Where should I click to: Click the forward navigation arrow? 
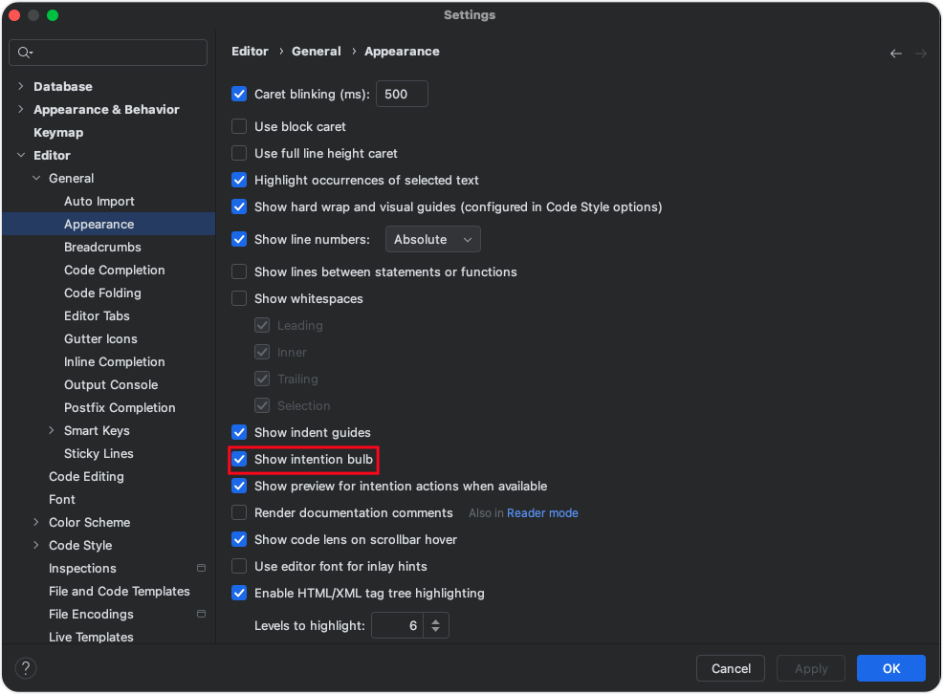click(920, 54)
